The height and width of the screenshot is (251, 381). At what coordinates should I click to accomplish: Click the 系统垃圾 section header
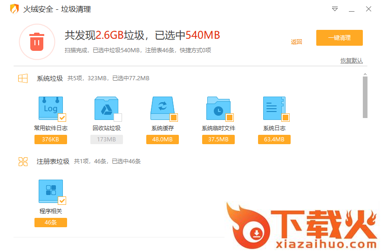click(x=49, y=78)
